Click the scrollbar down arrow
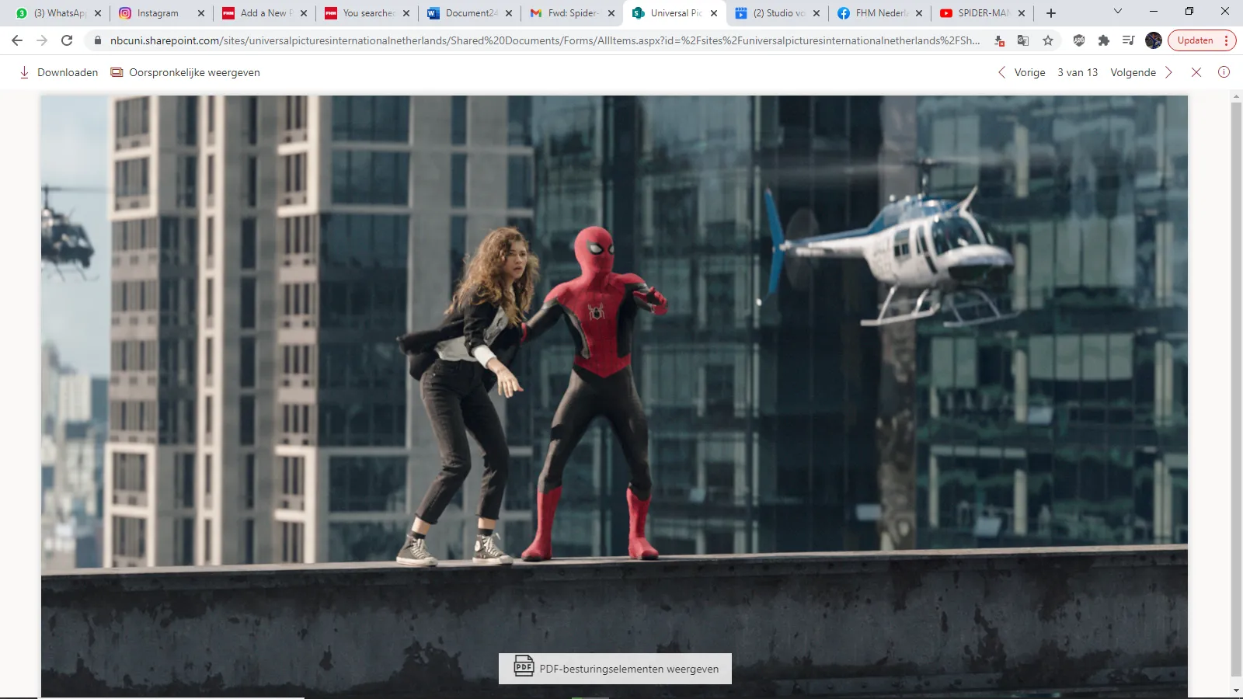Image resolution: width=1243 pixels, height=699 pixels. 1236,690
